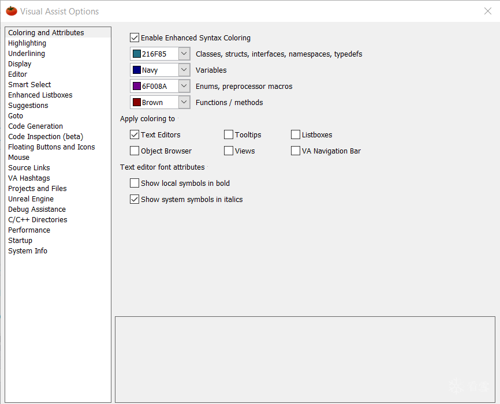Click the purple Enums color swatch
The height and width of the screenshot is (404, 500).
137,86
